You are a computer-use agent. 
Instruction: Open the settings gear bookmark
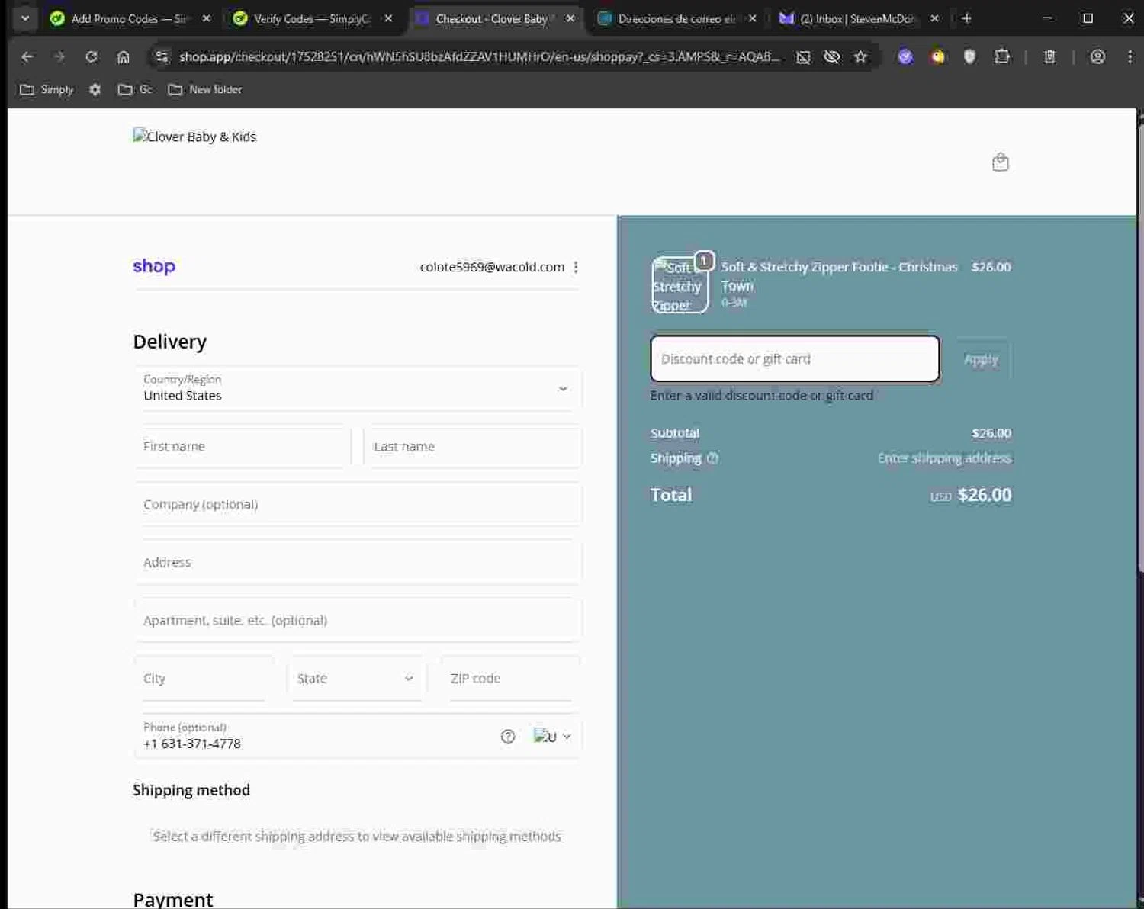[x=95, y=89]
